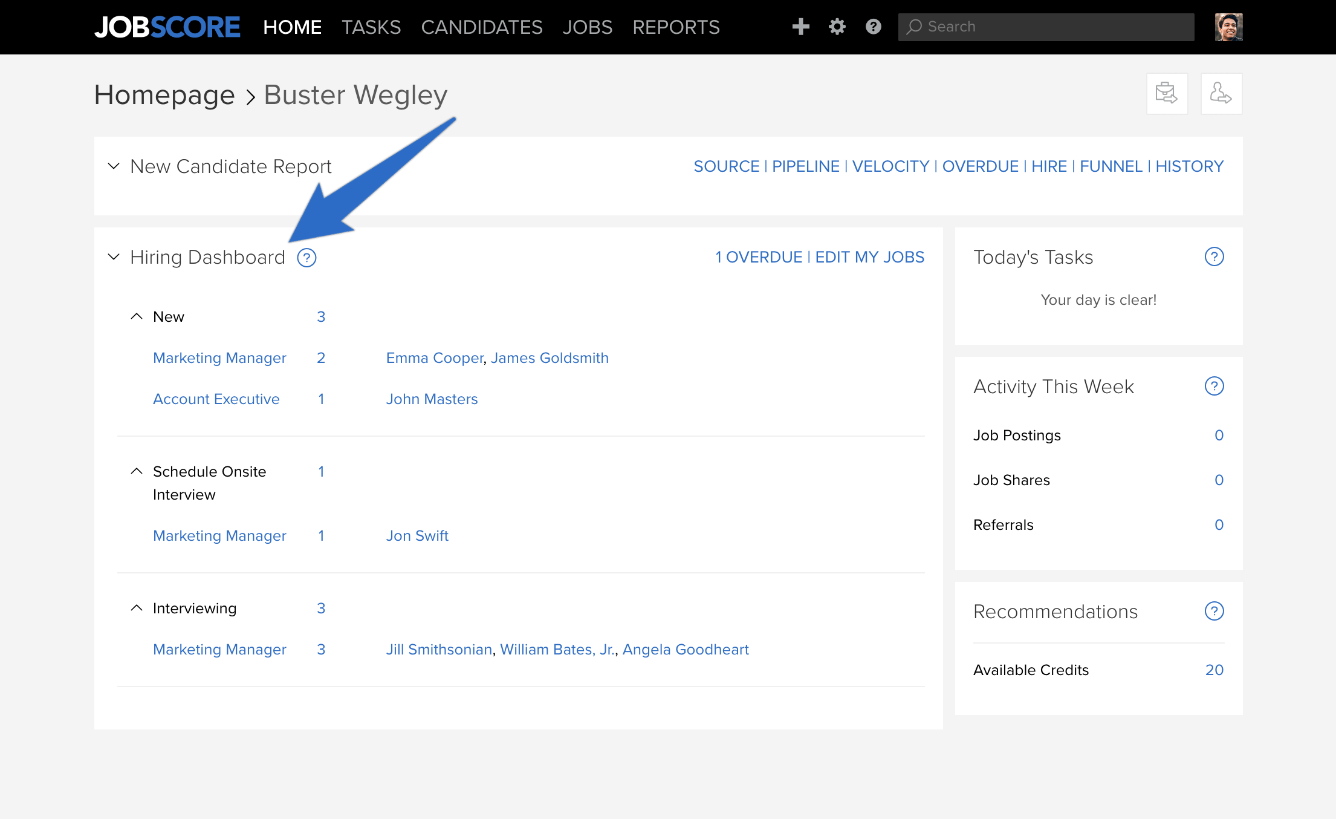Click the email share icon button
Screen dimensions: 1336x819
pyautogui.click(x=1167, y=94)
